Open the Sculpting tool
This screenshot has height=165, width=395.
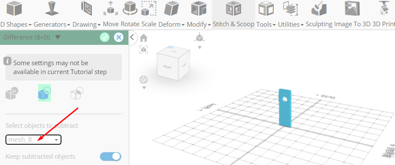[x=319, y=14]
